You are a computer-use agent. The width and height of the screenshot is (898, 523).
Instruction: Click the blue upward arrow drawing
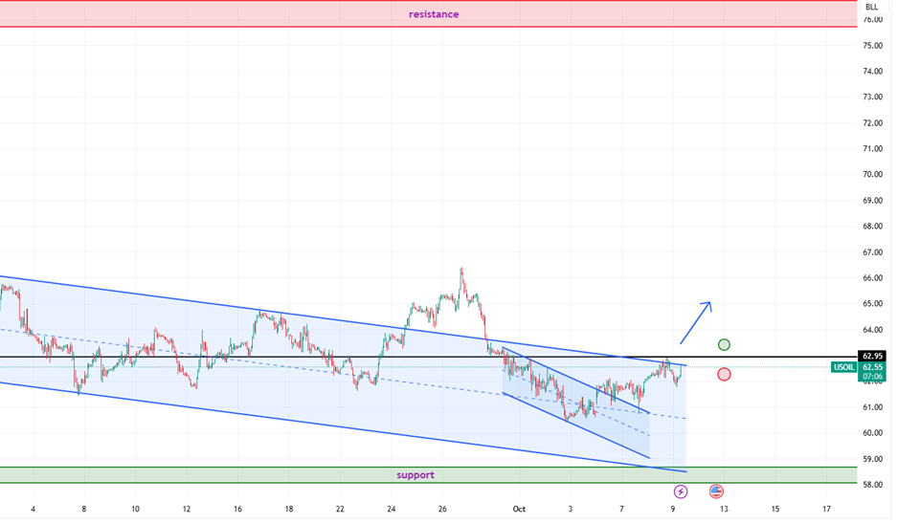696,322
